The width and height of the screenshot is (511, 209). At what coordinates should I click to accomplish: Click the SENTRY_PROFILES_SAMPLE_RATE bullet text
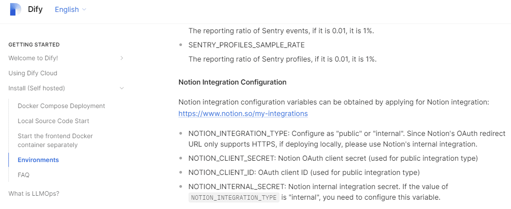point(246,45)
